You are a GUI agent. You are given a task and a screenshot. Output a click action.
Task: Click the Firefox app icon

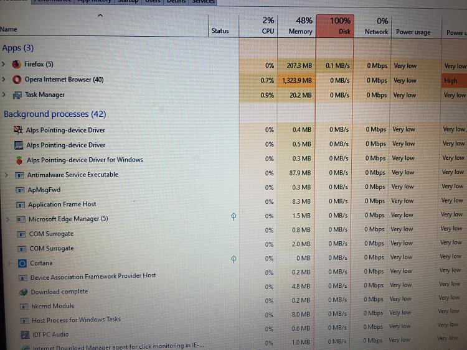16,64
